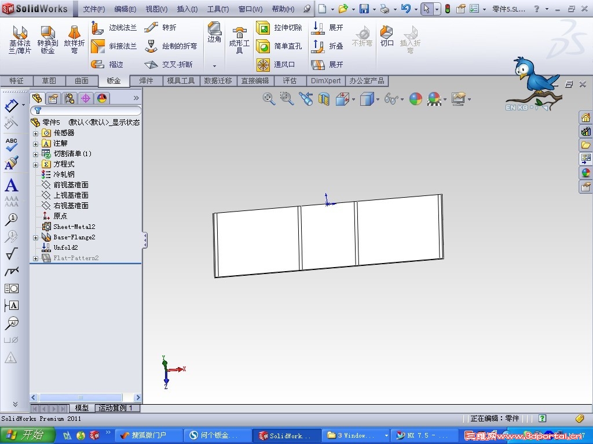Click the Save icon in title toolbar

point(364,9)
